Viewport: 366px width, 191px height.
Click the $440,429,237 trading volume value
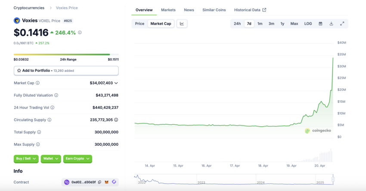pyautogui.click(x=105, y=108)
